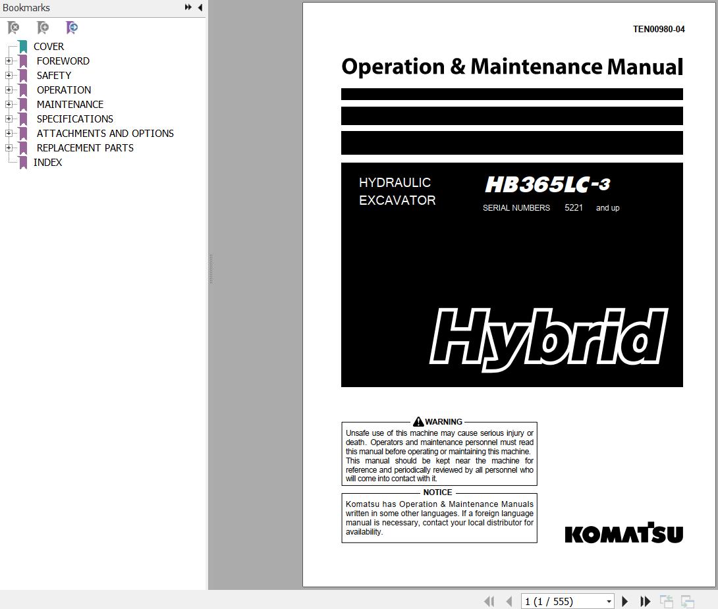This screenshot has width=718, height=609.
Task: Click the add new bookmark icon
Action: 43,28
